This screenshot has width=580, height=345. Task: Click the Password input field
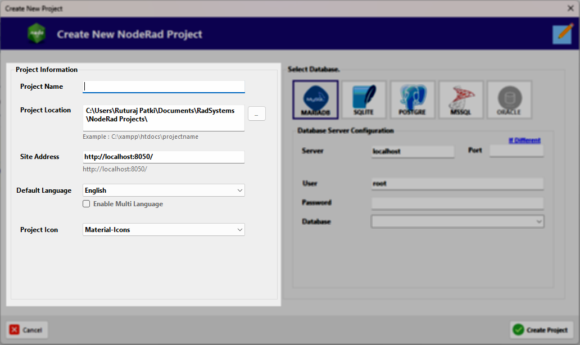tap(457, 203)
